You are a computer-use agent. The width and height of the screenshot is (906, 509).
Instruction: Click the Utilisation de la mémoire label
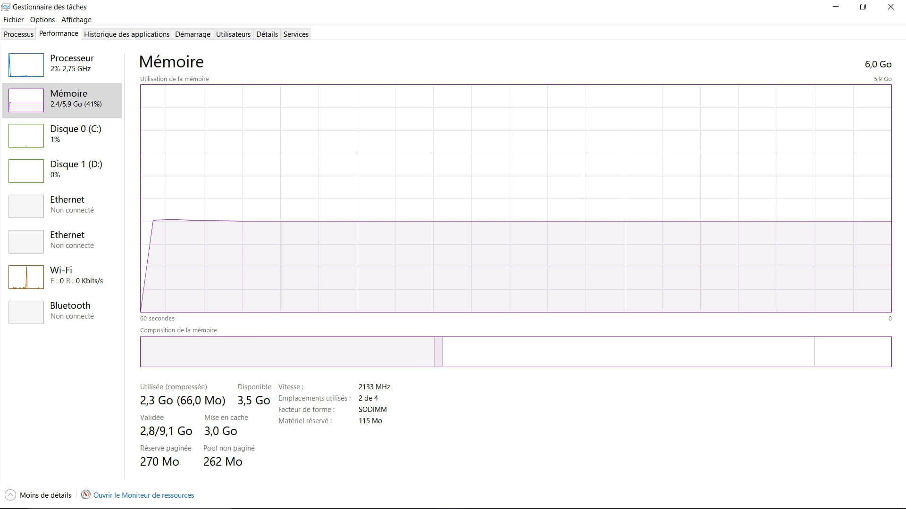pos(175,79)
